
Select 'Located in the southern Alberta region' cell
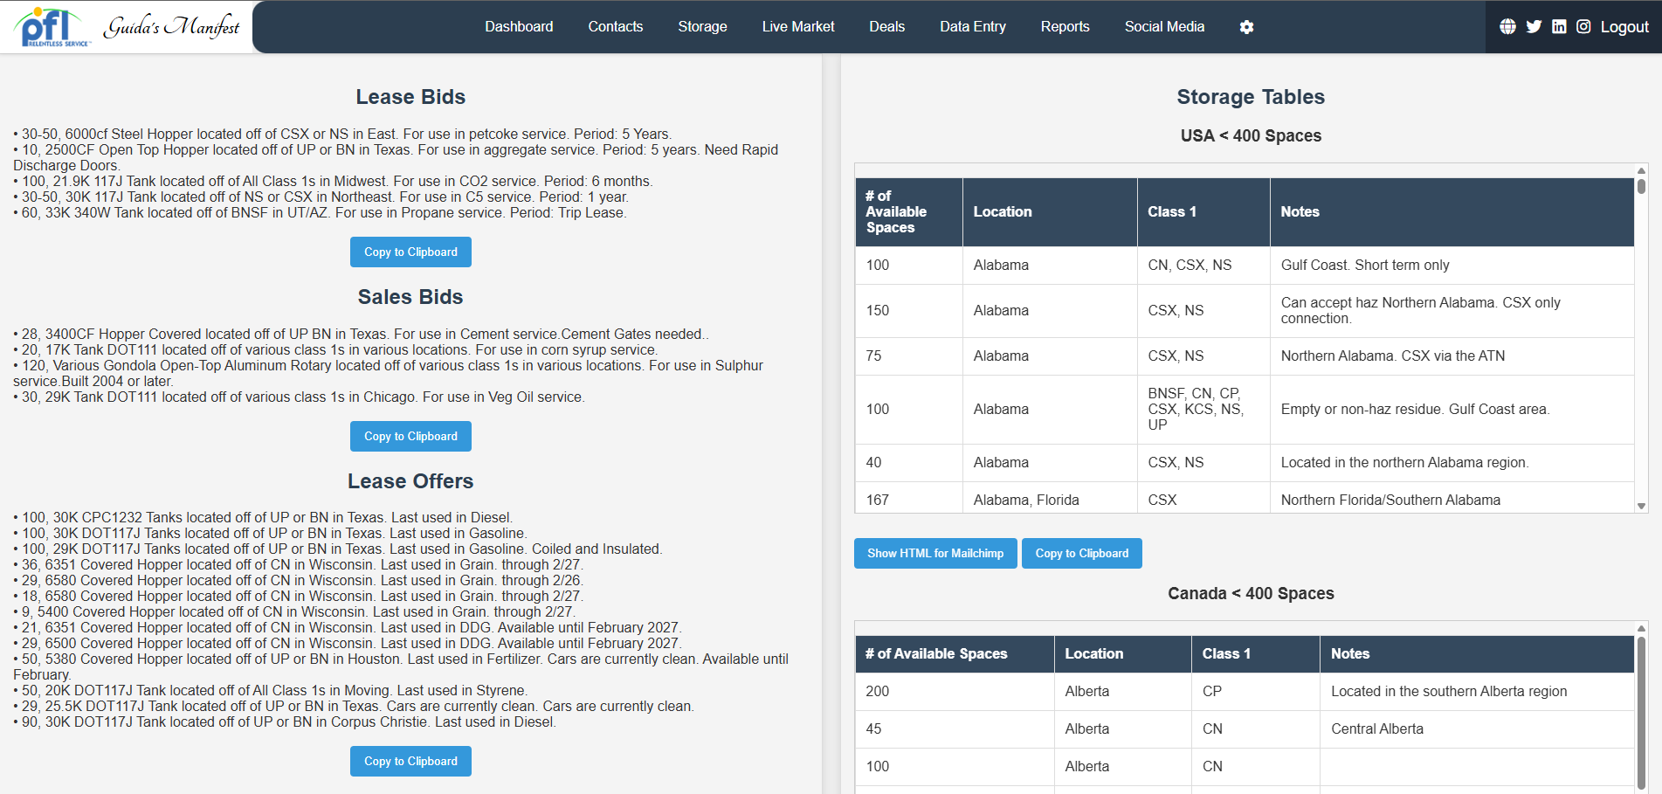[1477, 692]
